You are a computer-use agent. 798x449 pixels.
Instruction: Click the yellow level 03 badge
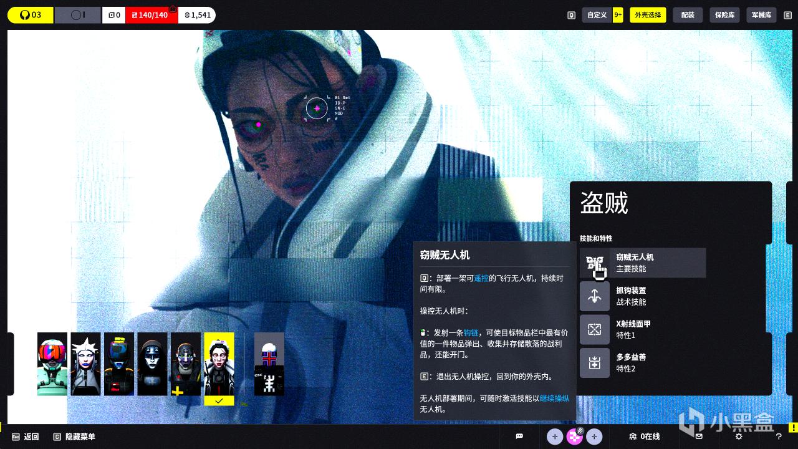tap(31, 15)
